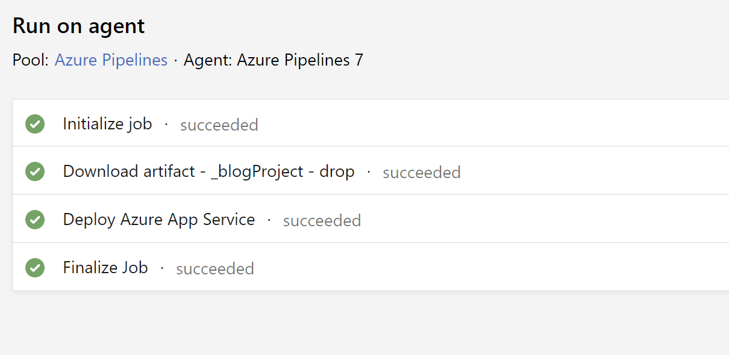
Task: Click the Pool: label
Action: [x=30, y=60]
